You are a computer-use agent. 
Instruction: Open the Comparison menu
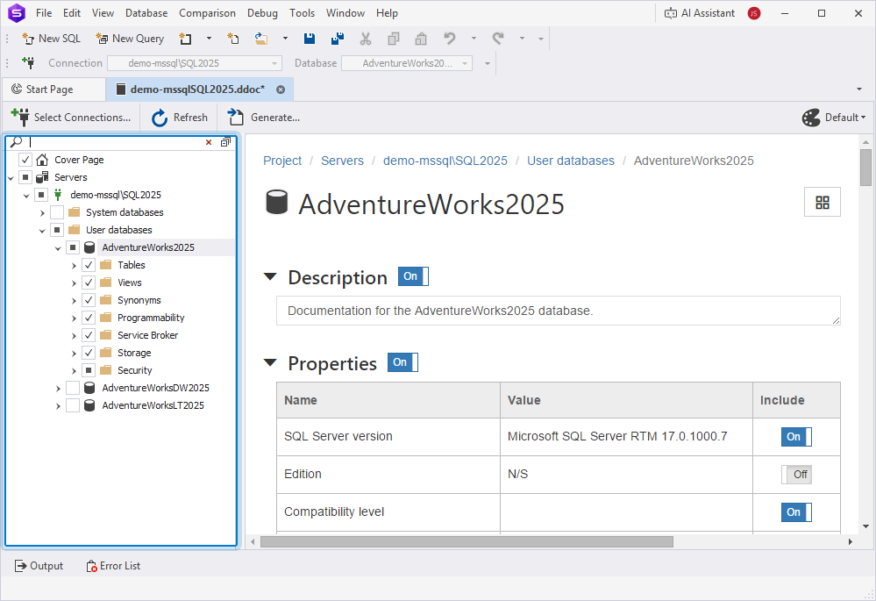click(x=207, y=13)
